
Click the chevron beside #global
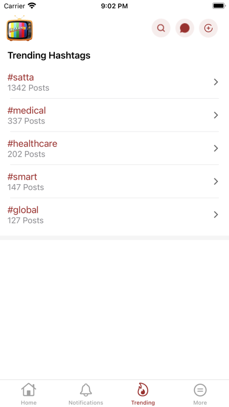coord(216,215)
